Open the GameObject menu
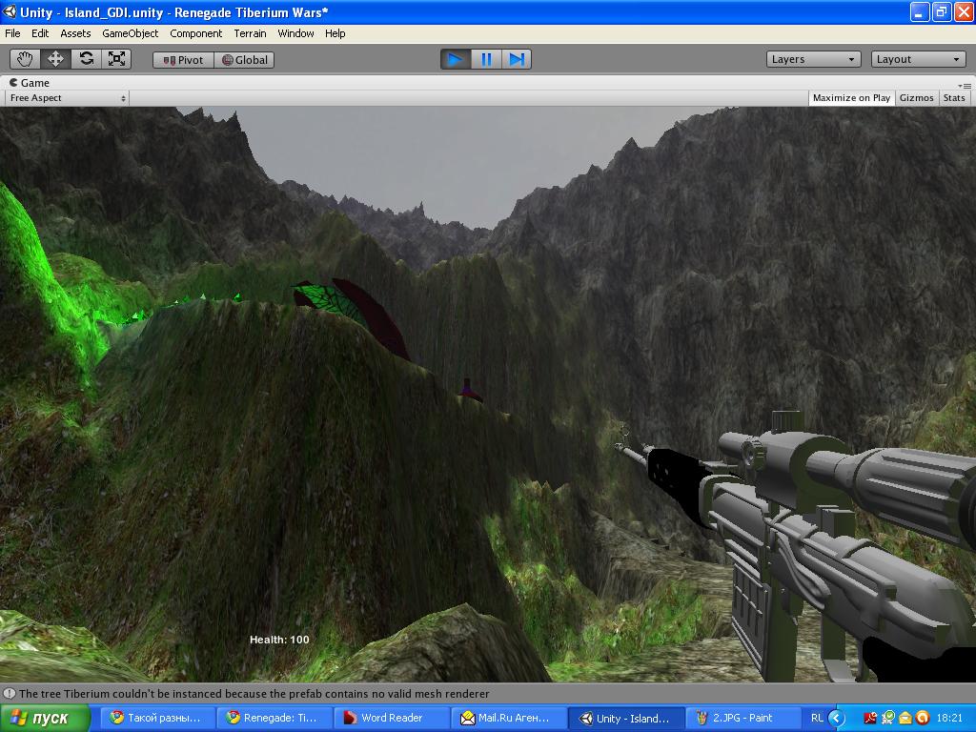 pos(130,33)
